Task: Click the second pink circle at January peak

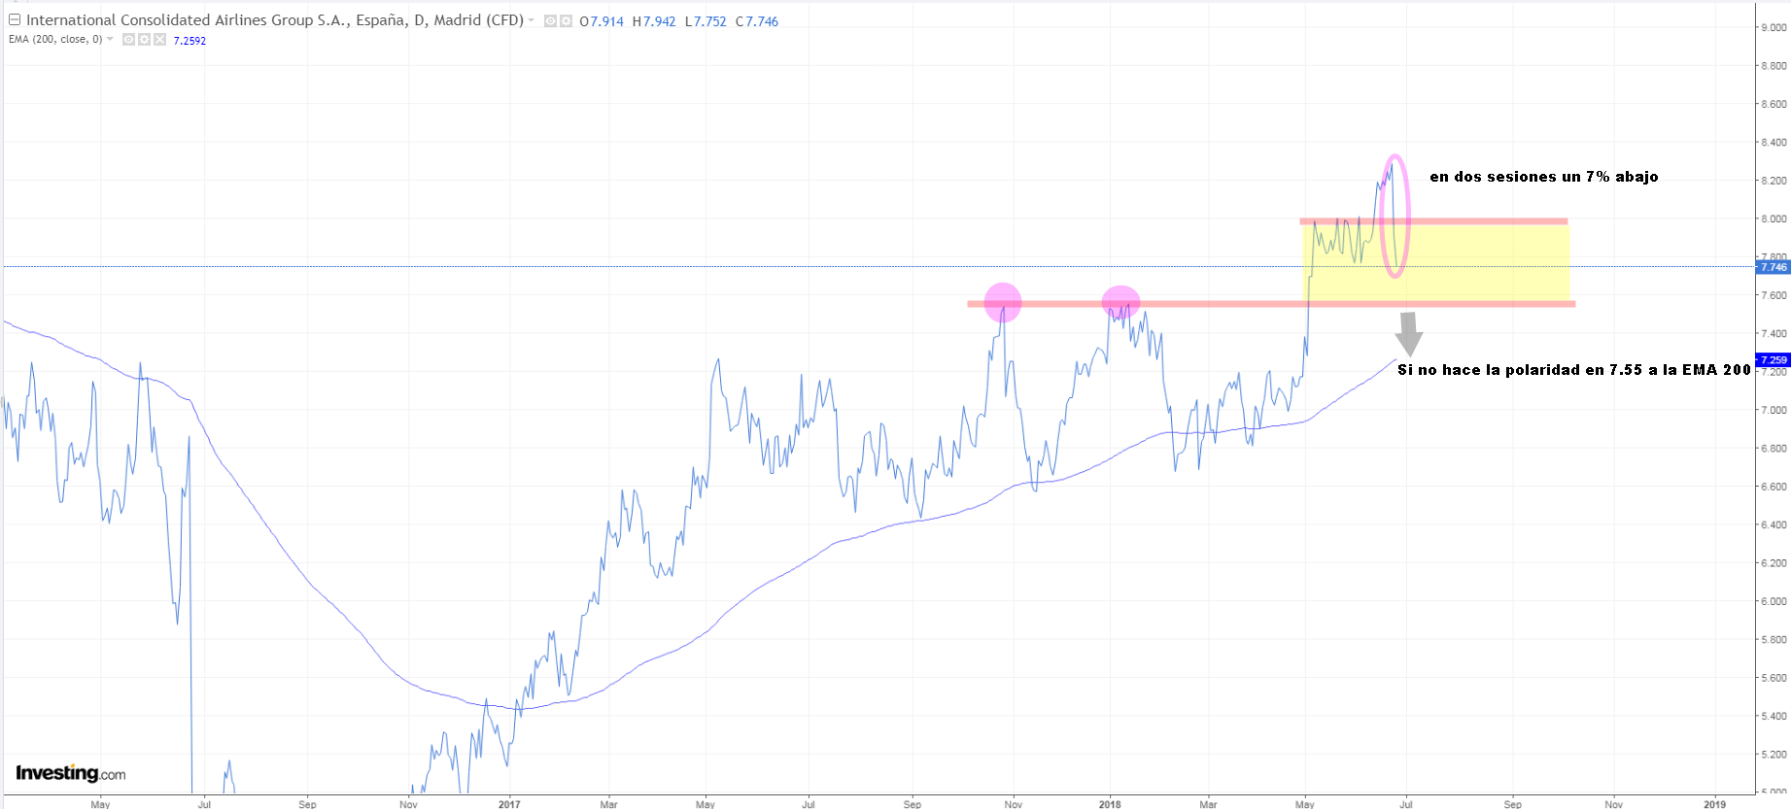Action: (x=1120, y=302)
